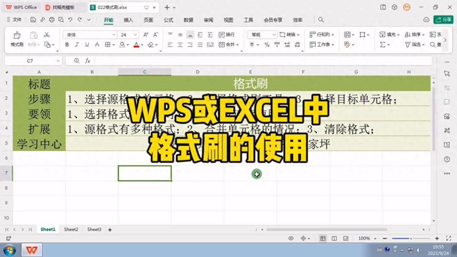Viewport: 457px width, 257px height.
Task: Open the search magnifier in menu bar
Action: click(321, 20)
